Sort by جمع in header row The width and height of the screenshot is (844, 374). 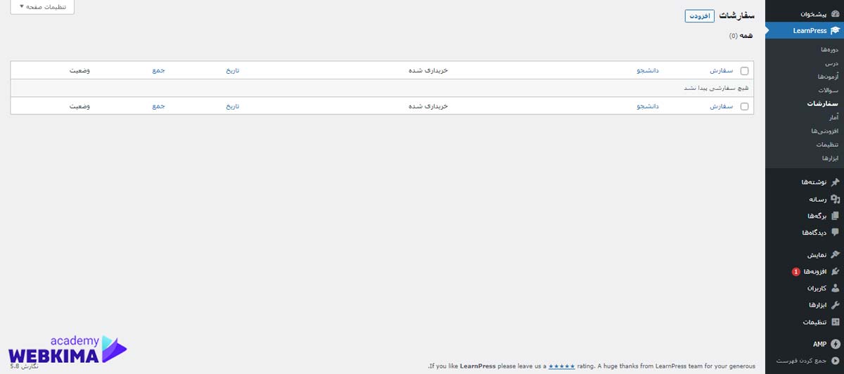click(x=158, y=70)
